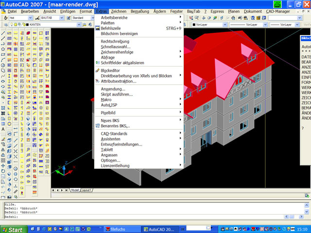Screen dimensions: 311x233
Task: Select the Rotate modify tool
Action: (x=3, y=171)
